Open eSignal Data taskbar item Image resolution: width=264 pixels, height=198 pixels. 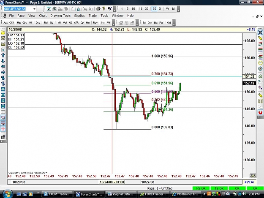pos(121,194)
